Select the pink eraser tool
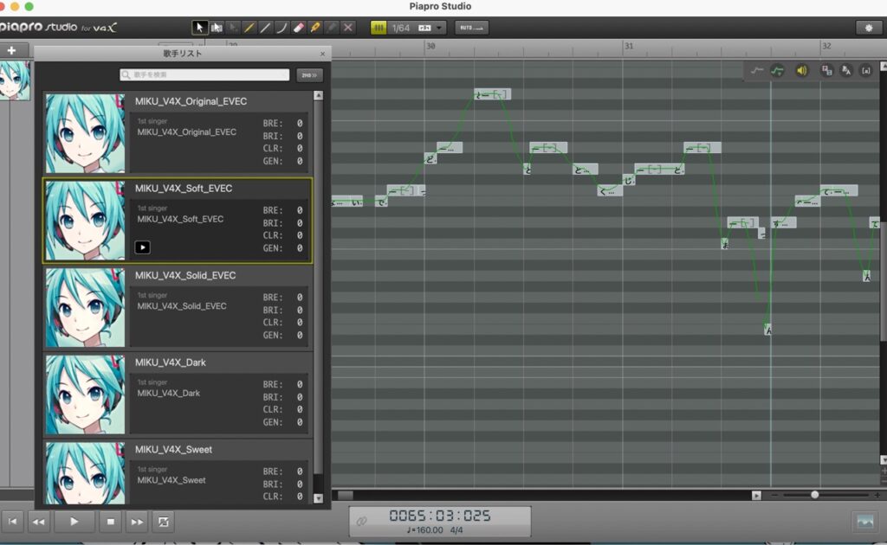Image resolution: width=887 pixels, height=545 pixels. pyautogui.click(x=298, y=27)
